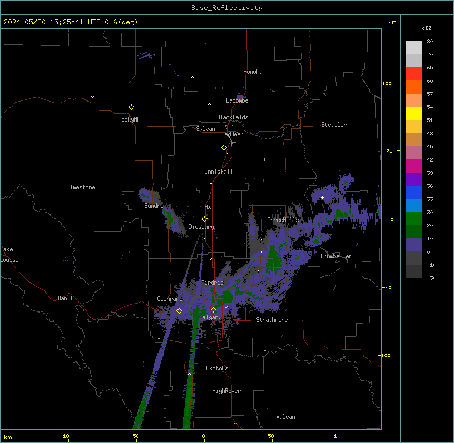This screenshot has height=443, width=454.
Task: Select the Lacombe city label
Action: point(237,100)
